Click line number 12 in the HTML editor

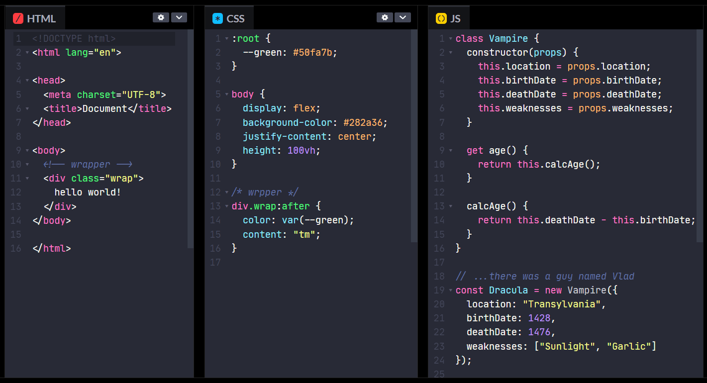[x=16, y=192]
